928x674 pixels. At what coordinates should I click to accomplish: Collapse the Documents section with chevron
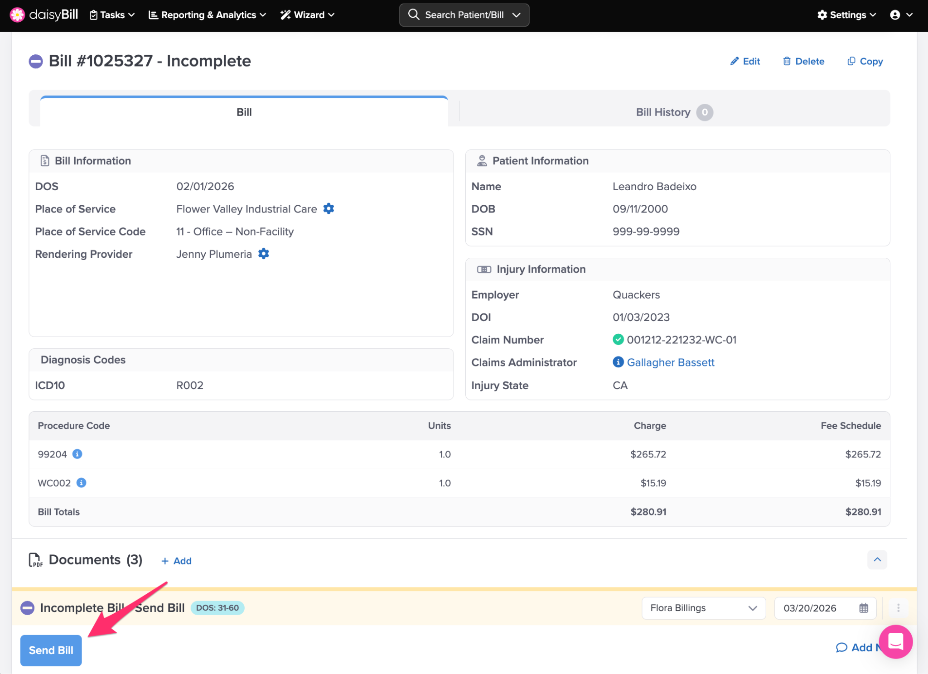pos(877,560)
